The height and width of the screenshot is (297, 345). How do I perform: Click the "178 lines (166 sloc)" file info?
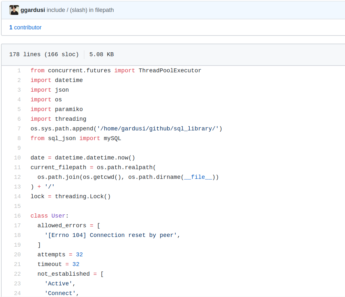point(44,54)
